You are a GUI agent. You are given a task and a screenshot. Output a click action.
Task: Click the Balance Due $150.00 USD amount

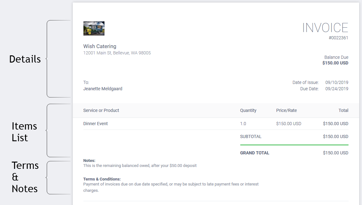click(335, 63)
